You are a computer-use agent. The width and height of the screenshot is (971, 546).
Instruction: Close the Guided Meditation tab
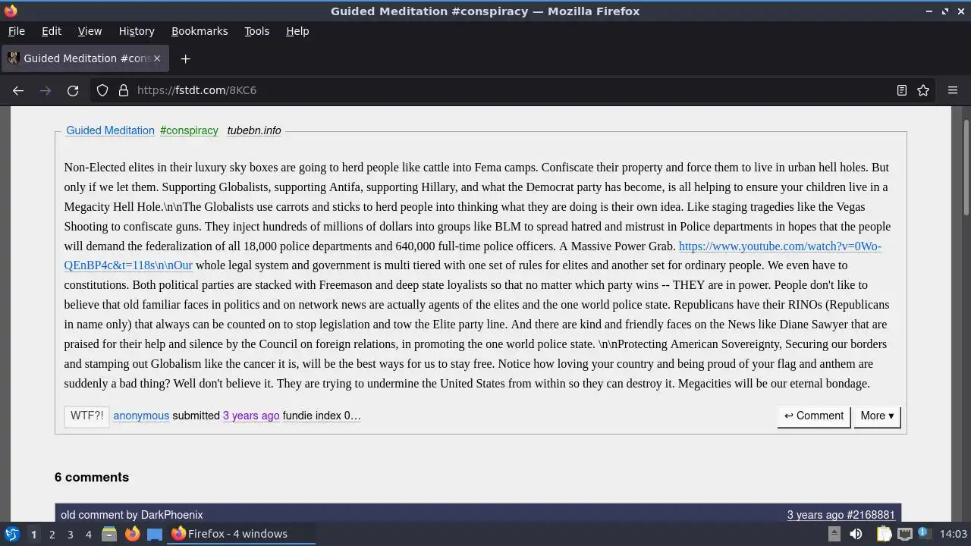tap(157, 58)
